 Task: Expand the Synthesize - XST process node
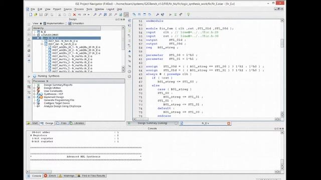click(x=35, y=94)
